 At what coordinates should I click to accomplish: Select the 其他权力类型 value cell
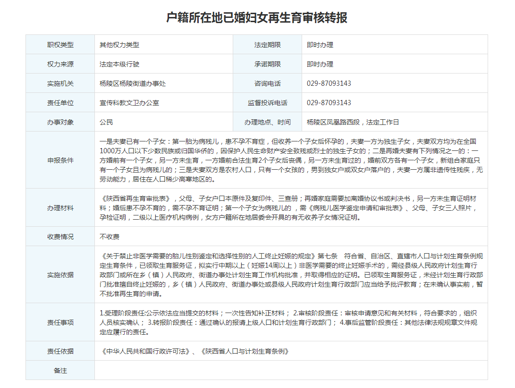pyautogui.click(x=119, y=45)
